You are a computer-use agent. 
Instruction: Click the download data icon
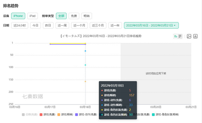(195, 36)
